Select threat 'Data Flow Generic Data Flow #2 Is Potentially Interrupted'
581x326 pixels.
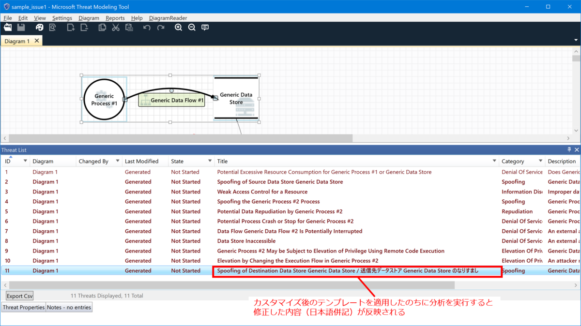290,231
